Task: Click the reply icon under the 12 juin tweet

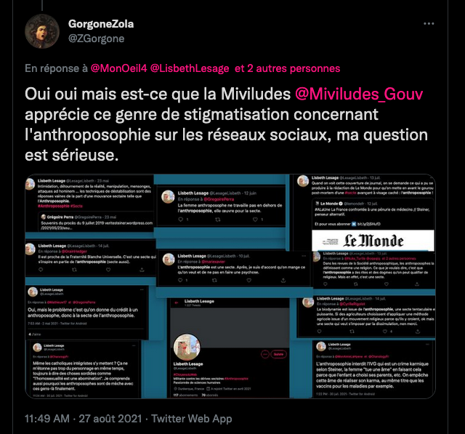Action: pos(180,220)
